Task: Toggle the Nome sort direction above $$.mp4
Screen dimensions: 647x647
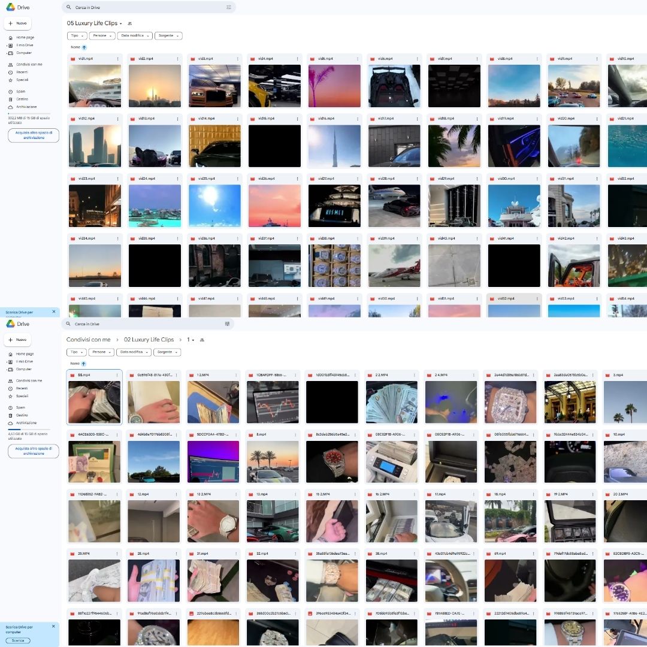Action: coord(83,364)
